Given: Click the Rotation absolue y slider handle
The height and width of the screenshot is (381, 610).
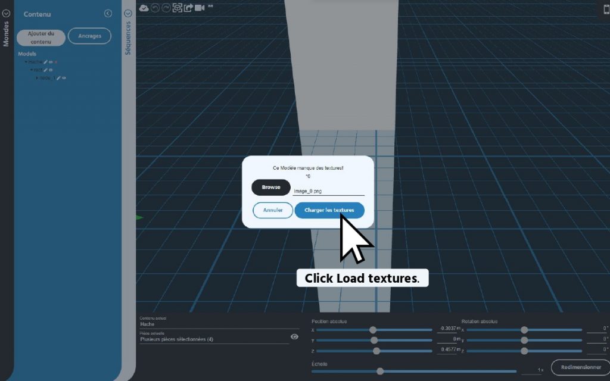Looking at the screenshot, I should pyautogui.click(x=524, y=341).
